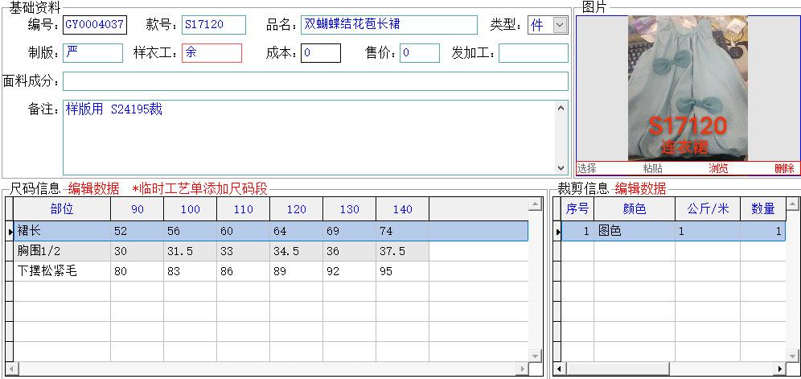This screenshot has width=801, height=379.
Task: Click the 样衣工 input field
Action: pyautogui.click(x=212, y=53)
